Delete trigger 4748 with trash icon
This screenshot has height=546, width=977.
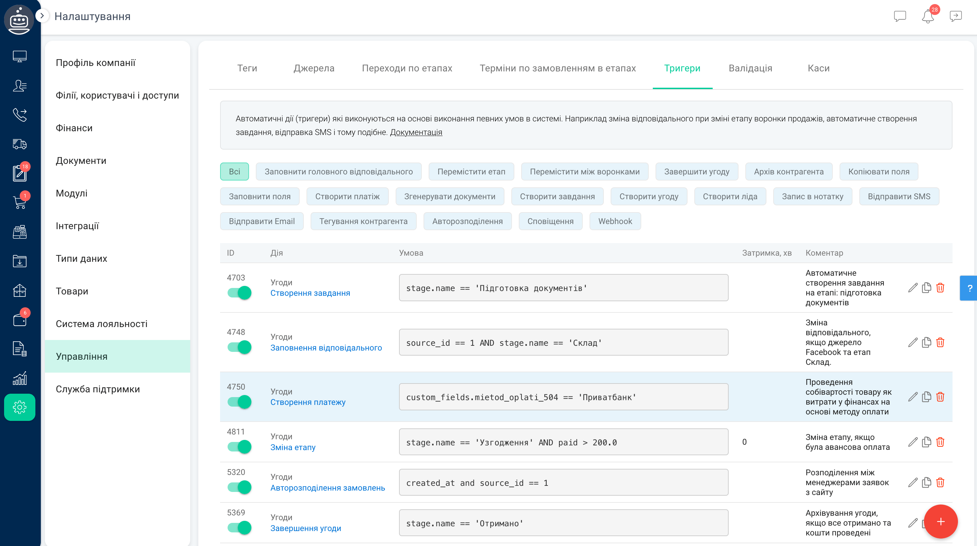point(940,342)
